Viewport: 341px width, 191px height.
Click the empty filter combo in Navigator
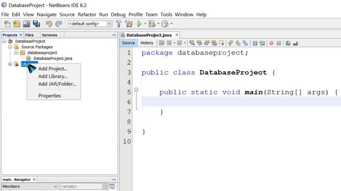click(84, 186)
